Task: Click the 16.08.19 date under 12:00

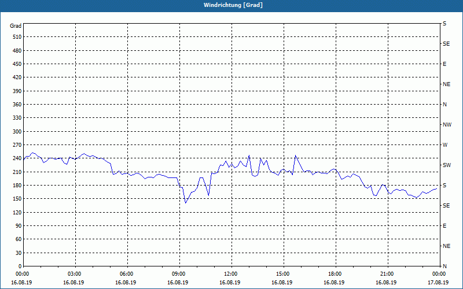Action: pyautogui.click(x=230, y=283)
